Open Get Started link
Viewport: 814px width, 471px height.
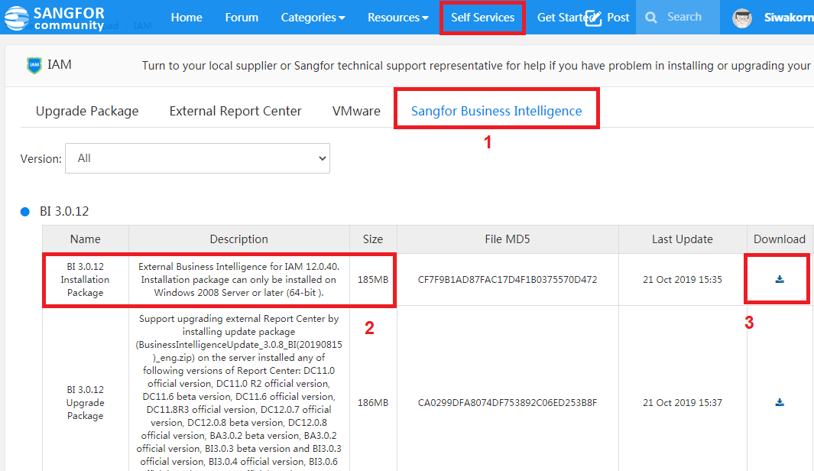point(564,18)
